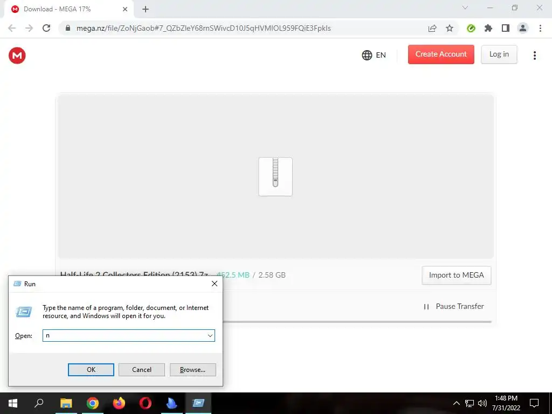Image resolution: width=552 pixels, height=414 pixels.
Task: Open Opera from the taskbar
Action: 146,403
